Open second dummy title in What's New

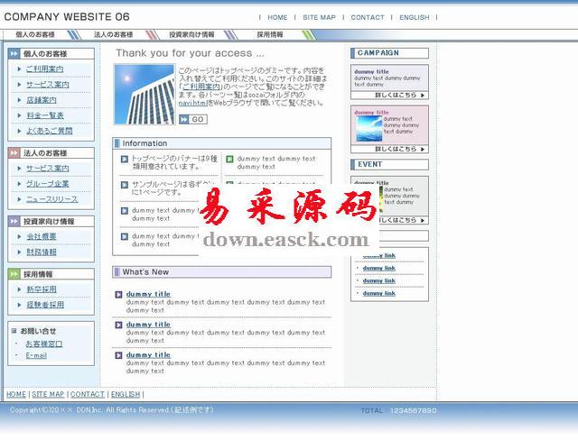(x=148, y=325)
